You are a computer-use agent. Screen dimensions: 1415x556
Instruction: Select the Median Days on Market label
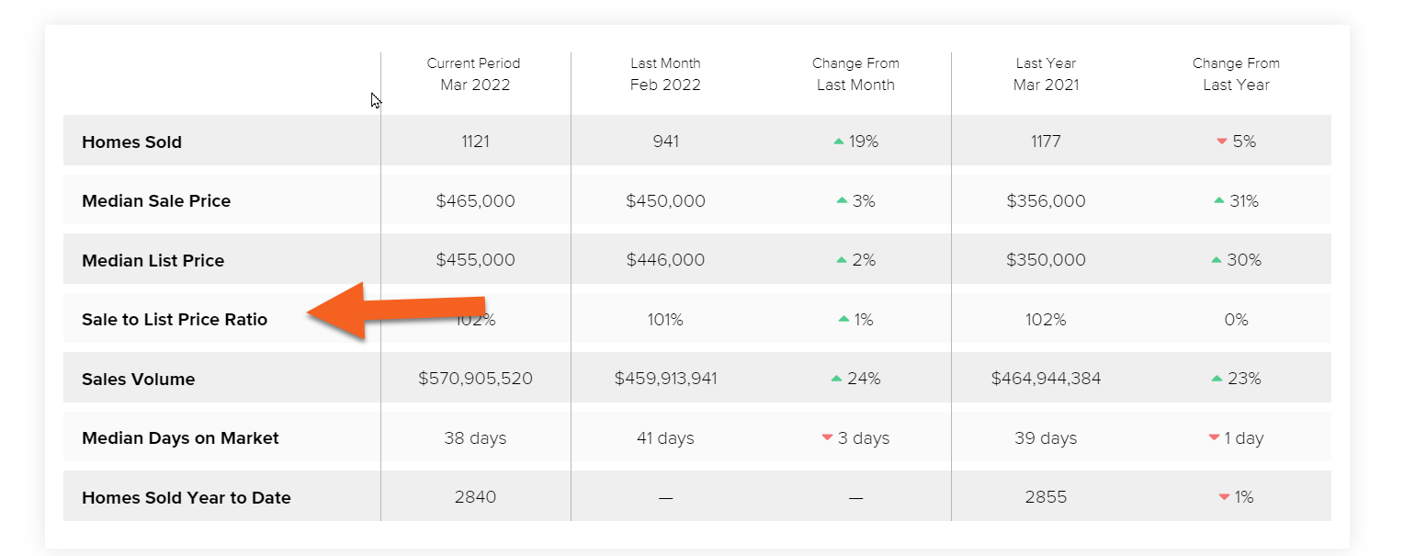pyautogui.click(x=180, y=438)
